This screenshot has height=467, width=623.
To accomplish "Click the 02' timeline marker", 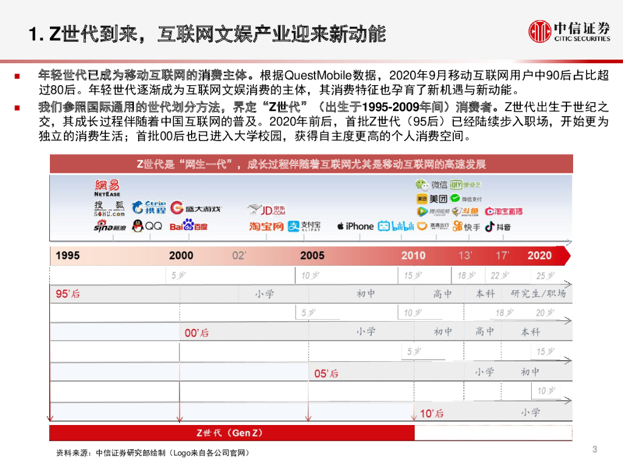I will [239, 255].
